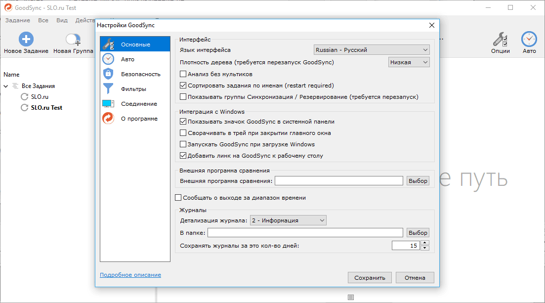Click the Name column header
The height and width of the screenshot is (303, 545).
pyautogui.click(x=11, y=75)
